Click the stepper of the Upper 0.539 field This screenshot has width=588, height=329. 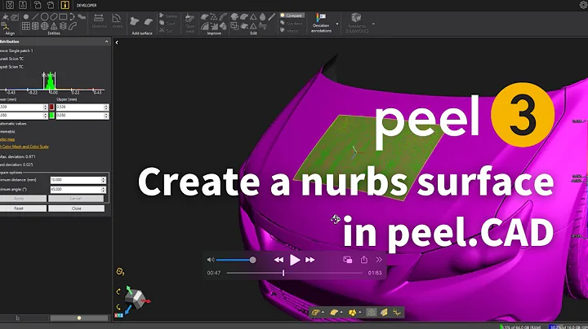pyautogui.click(x=106, y=107)
